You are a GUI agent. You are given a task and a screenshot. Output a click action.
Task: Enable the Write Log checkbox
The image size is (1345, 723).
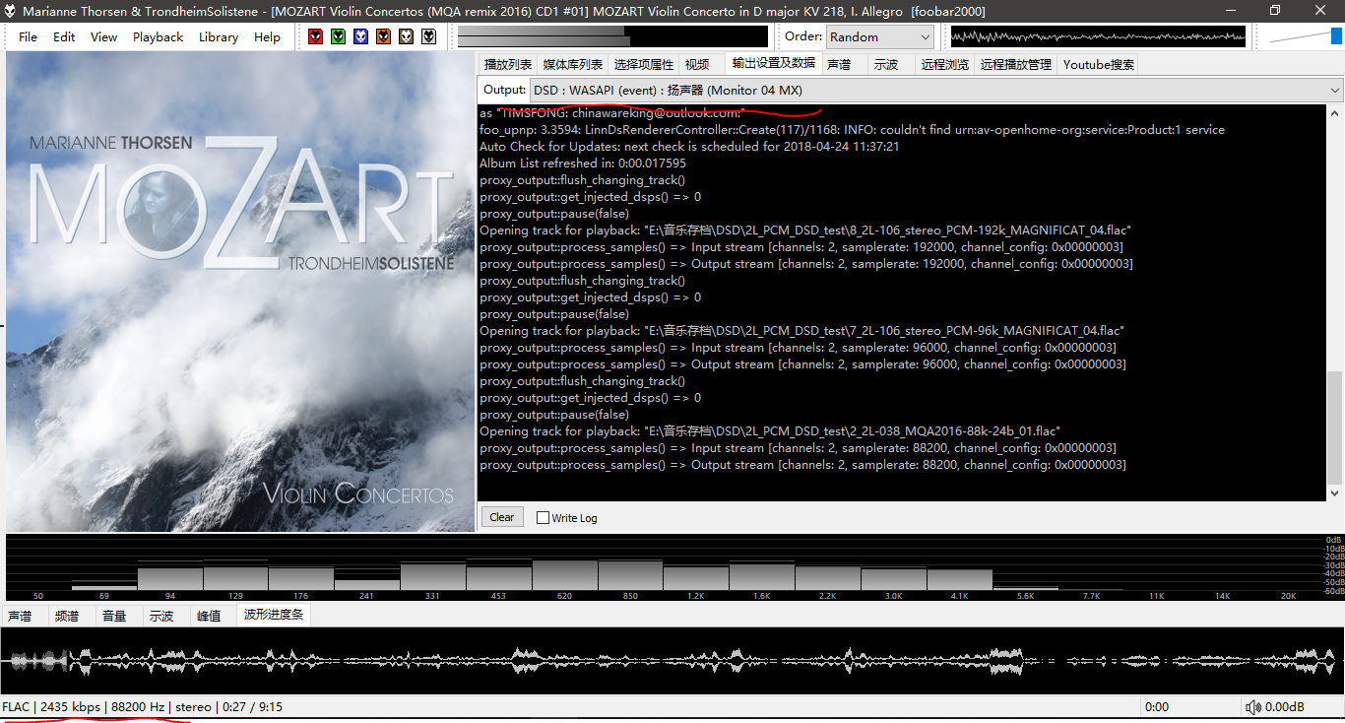click(543, 517)
